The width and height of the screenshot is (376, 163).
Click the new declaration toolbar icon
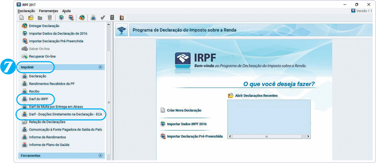22,18
